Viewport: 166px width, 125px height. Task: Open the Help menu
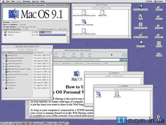pyautogui.click(x=42, y=1)
